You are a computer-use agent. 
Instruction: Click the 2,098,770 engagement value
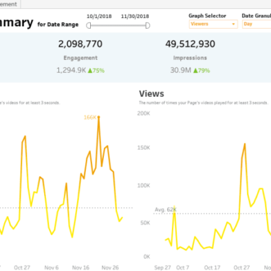(x=80, y=44)
